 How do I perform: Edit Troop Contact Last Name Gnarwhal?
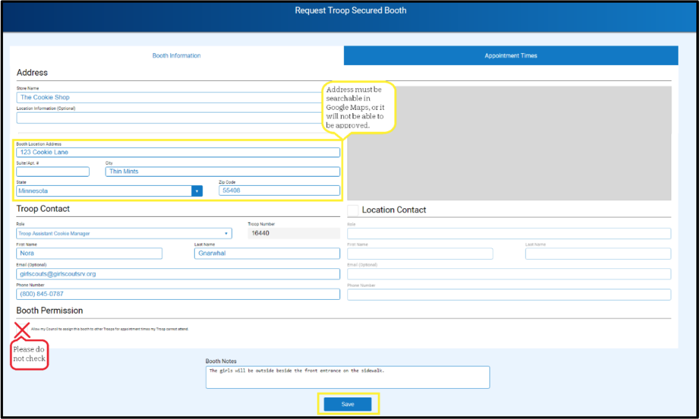[267, 253]
